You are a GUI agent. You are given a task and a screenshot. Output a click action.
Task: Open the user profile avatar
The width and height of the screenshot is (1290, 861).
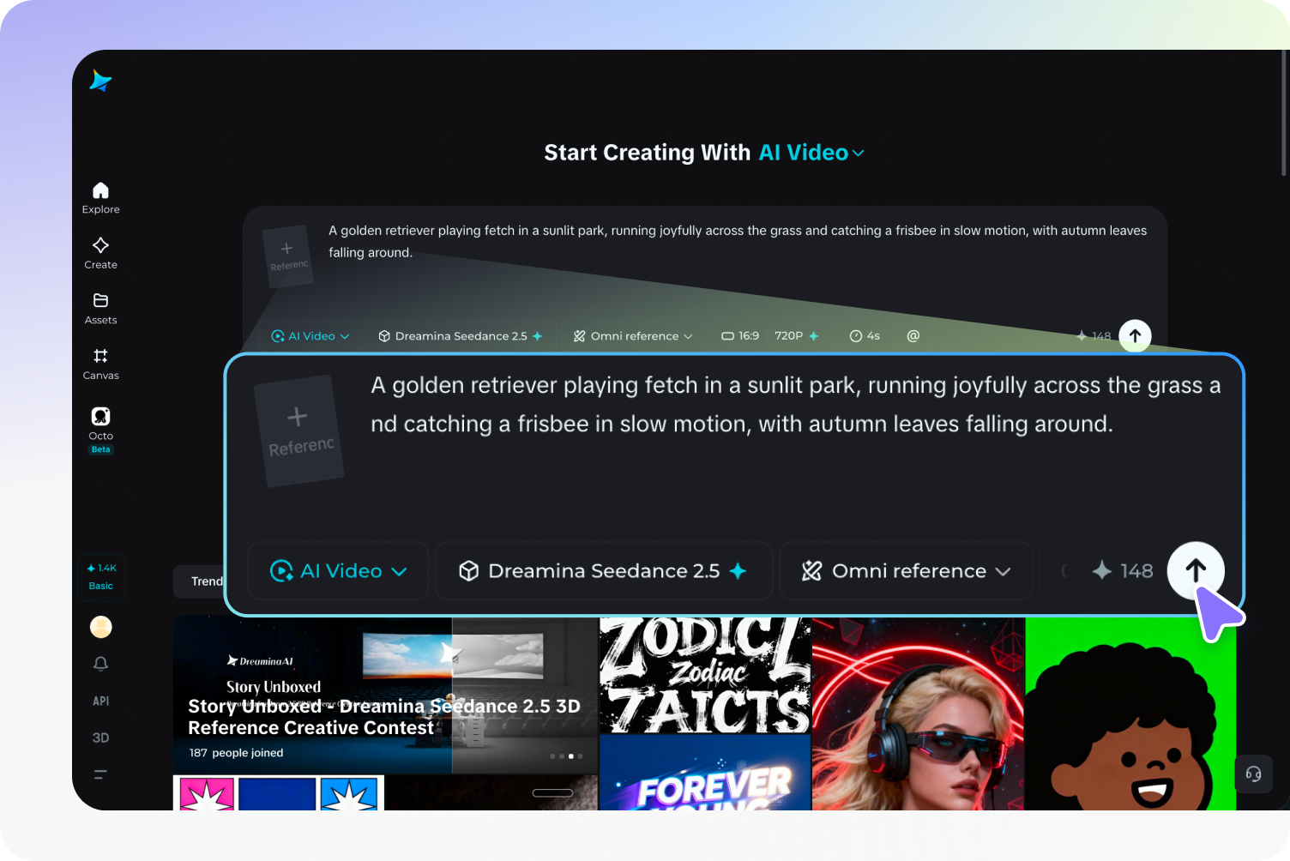[101, 627]
